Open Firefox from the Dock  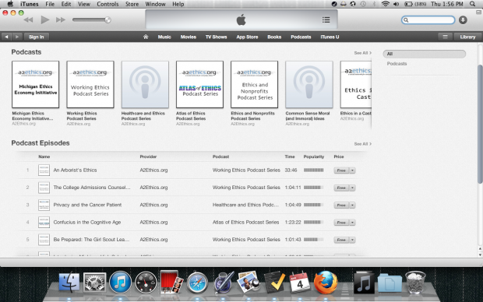coord(326,283)
